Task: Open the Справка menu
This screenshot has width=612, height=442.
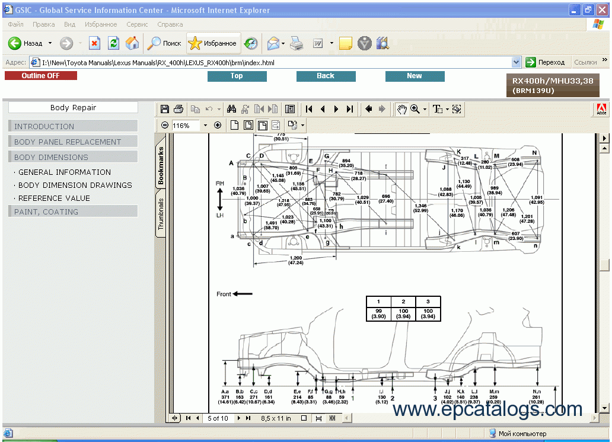Action: tap(170, 24)
